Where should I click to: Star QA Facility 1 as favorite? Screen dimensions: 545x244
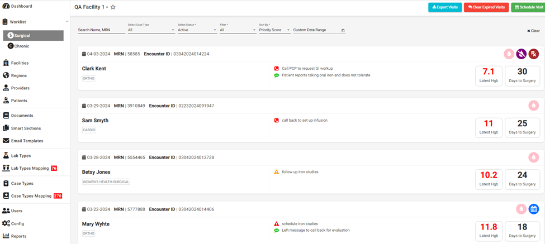click(113, 7)
